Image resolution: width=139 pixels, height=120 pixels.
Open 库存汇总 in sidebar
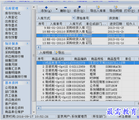pos(11,33)
